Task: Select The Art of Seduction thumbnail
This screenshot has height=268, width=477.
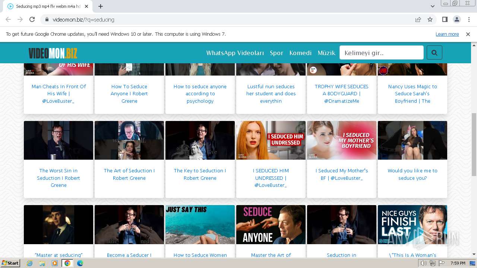Action: 129,140
